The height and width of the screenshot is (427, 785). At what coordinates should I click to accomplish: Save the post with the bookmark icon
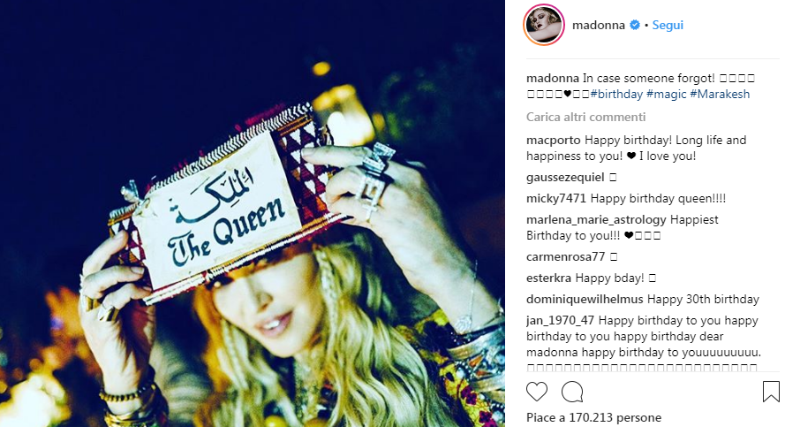coord(771,392)
